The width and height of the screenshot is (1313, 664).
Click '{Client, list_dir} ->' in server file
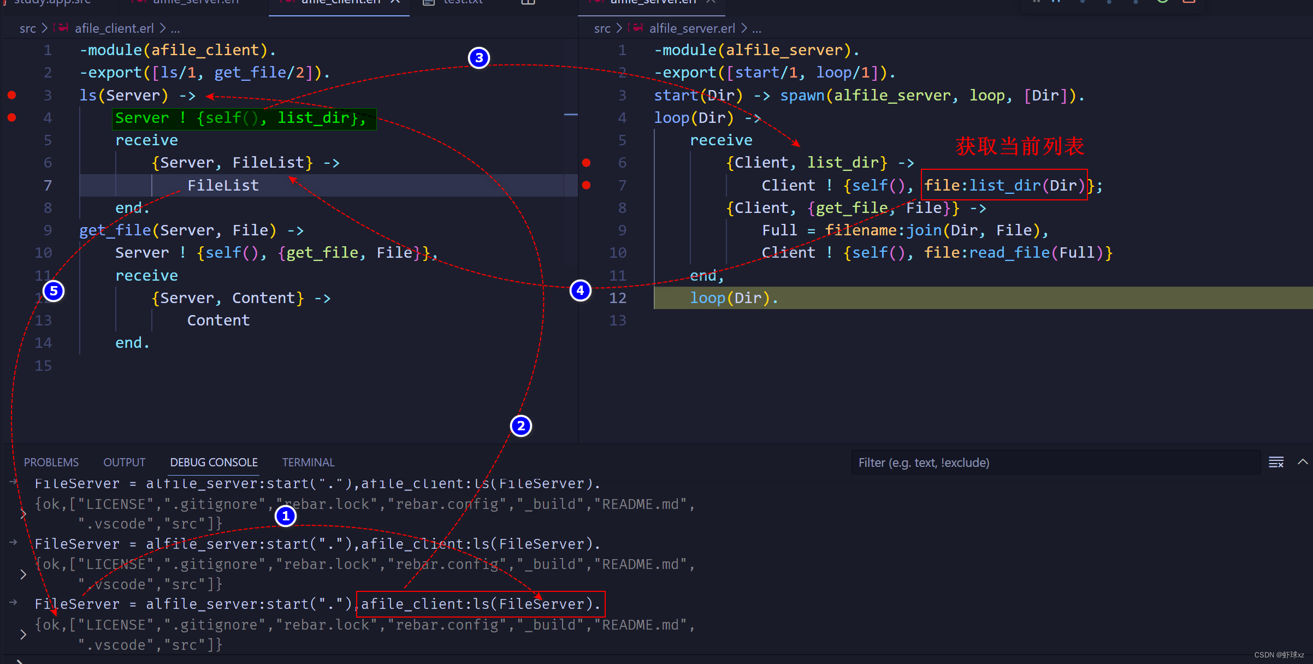click(x=820, y=163)
